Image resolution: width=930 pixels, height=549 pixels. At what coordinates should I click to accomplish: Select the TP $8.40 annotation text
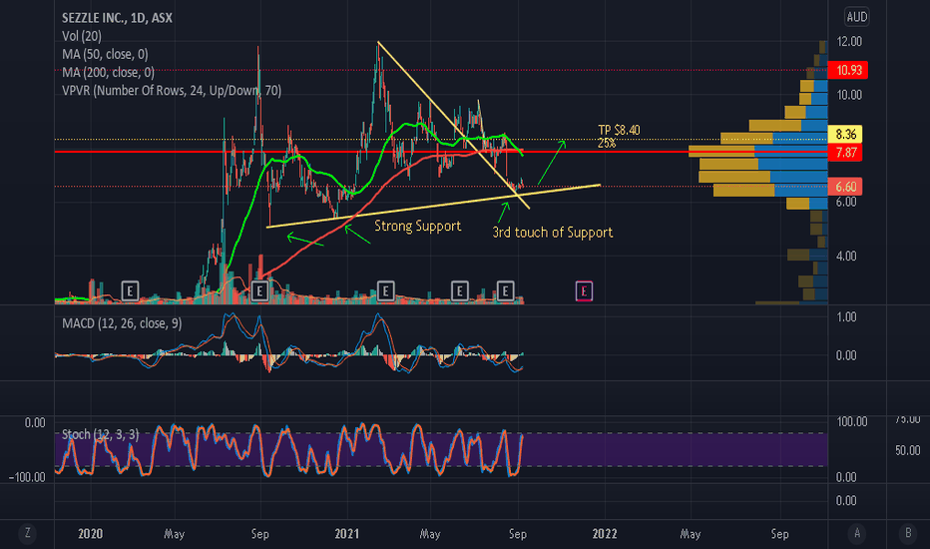(619, 130)
